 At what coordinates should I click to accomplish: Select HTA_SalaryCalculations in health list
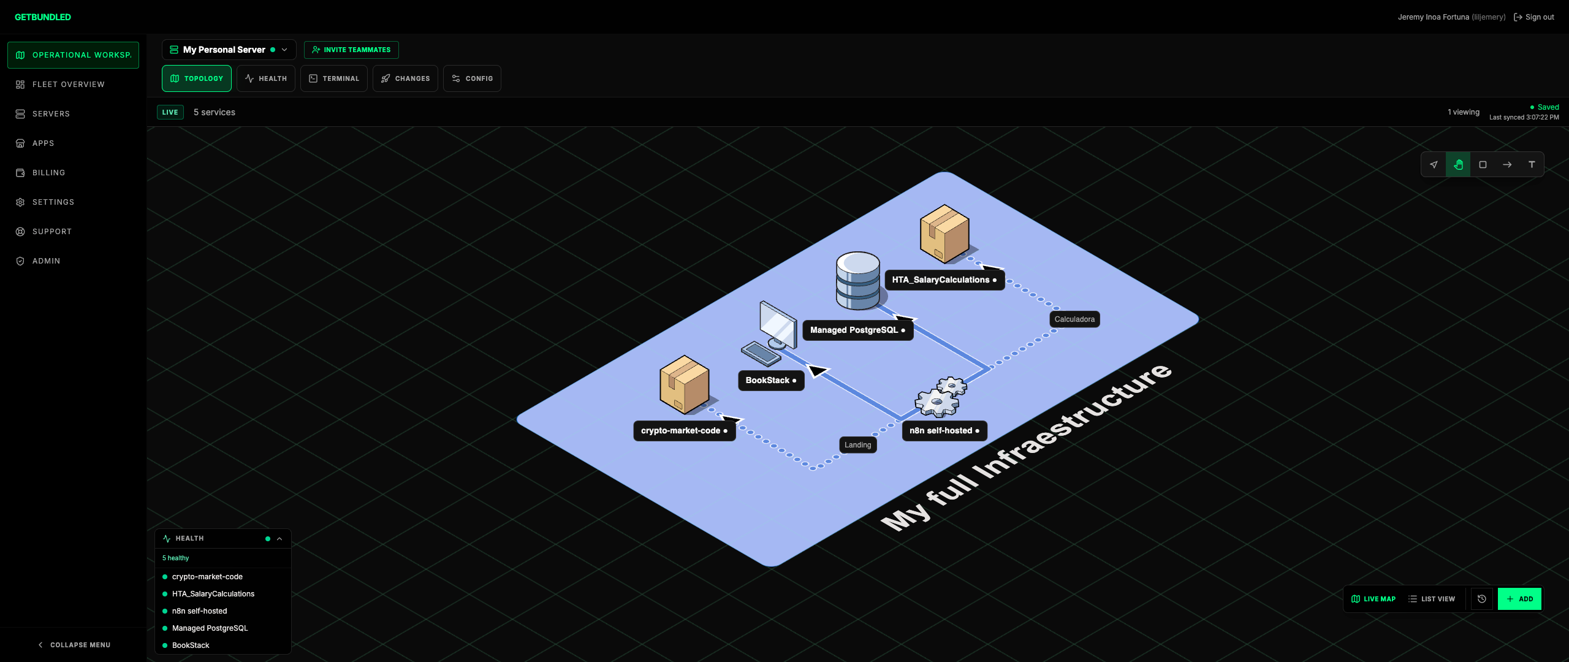coord(223,594)
